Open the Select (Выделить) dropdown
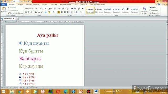Screen dimensions: 168x94 pos(155,13)
